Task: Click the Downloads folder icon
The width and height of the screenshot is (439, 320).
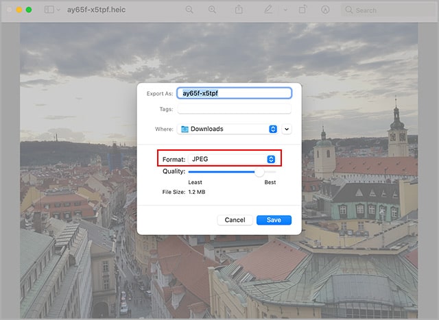Action: (x=185, y=129)
